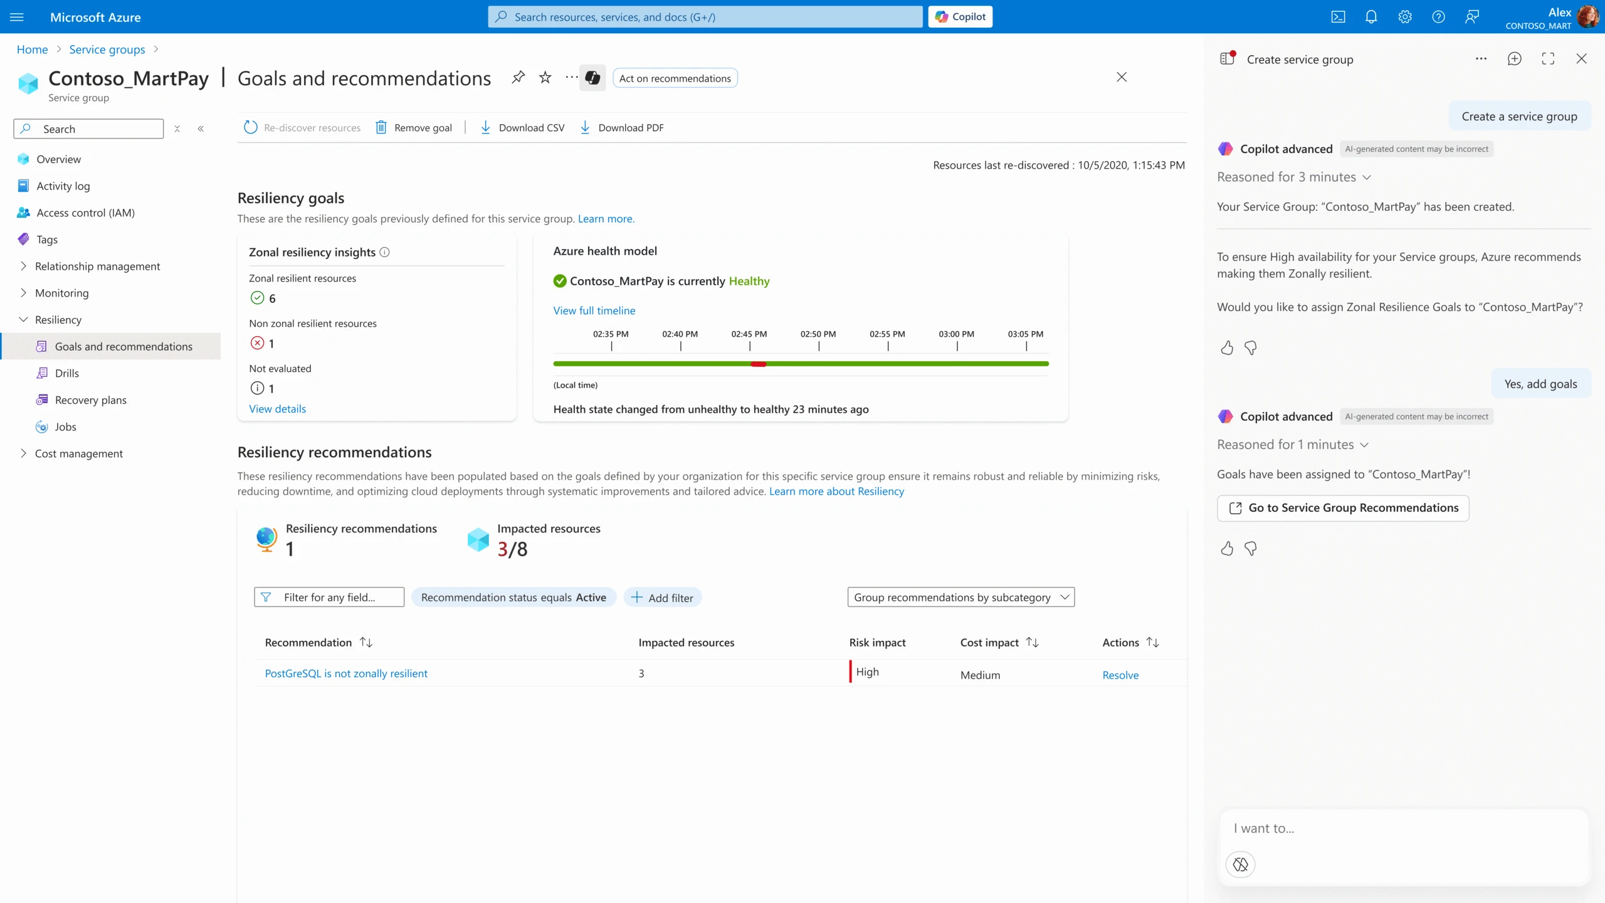Pin Goals and recommendations to dashboard
Screen dimensions: 1605x903
pyautogui.click(x=518, y=77)
